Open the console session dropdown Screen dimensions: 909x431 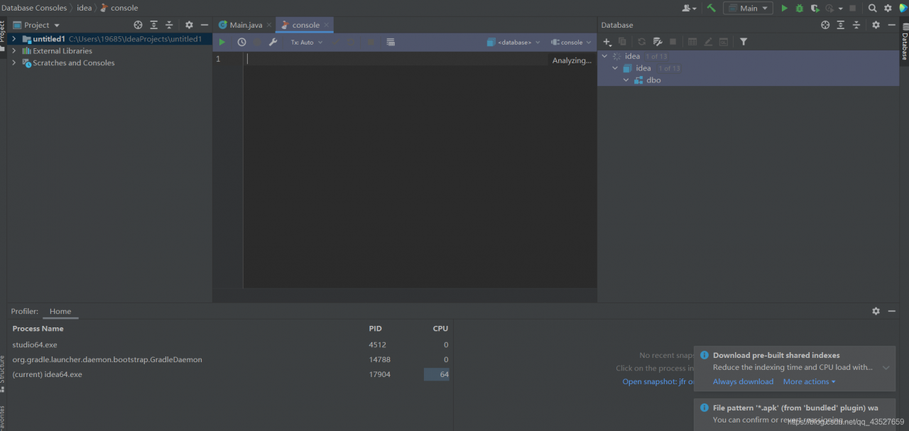571,43
